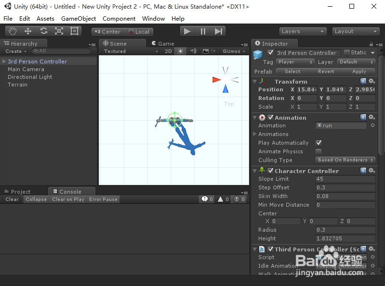Click the red X-axis gizmo cone
The height and width of the screenshot is (286, 385).
point(216,80)
